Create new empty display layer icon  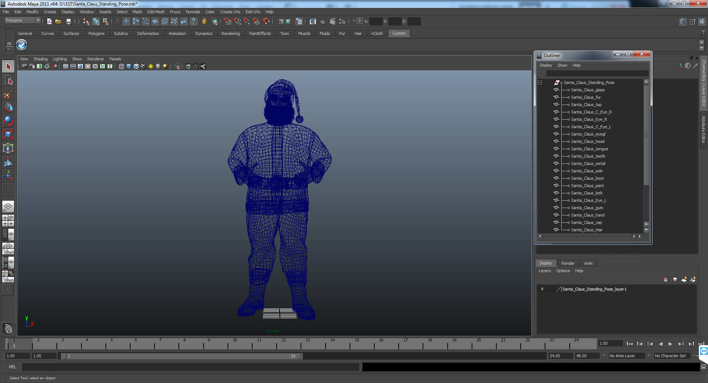click(684, 280)
